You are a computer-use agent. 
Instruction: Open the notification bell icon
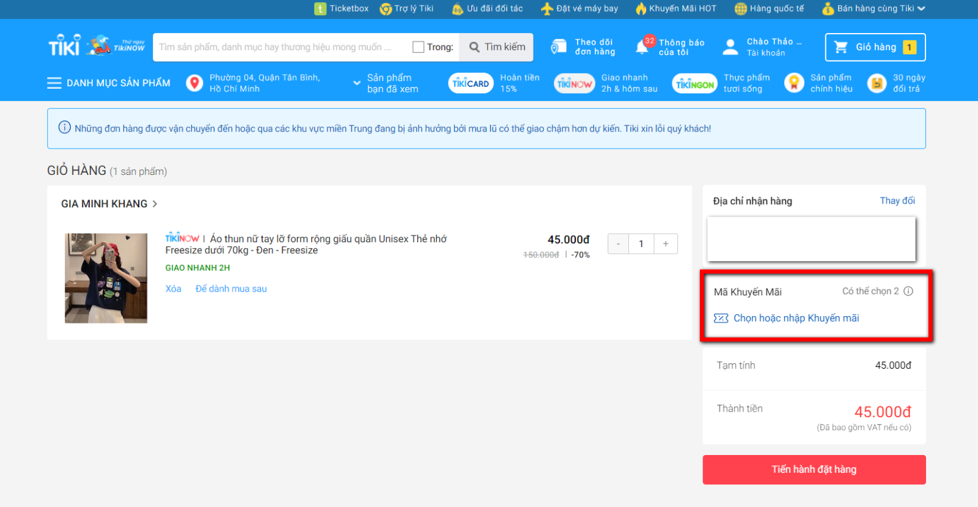pos(642,47)
